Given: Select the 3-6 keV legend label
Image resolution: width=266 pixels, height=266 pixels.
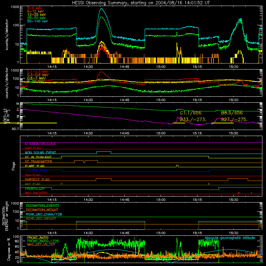Looking at the screenshot, I should (x=35, y=8).
